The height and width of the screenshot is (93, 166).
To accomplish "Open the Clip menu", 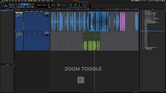I will coord(22,1).
